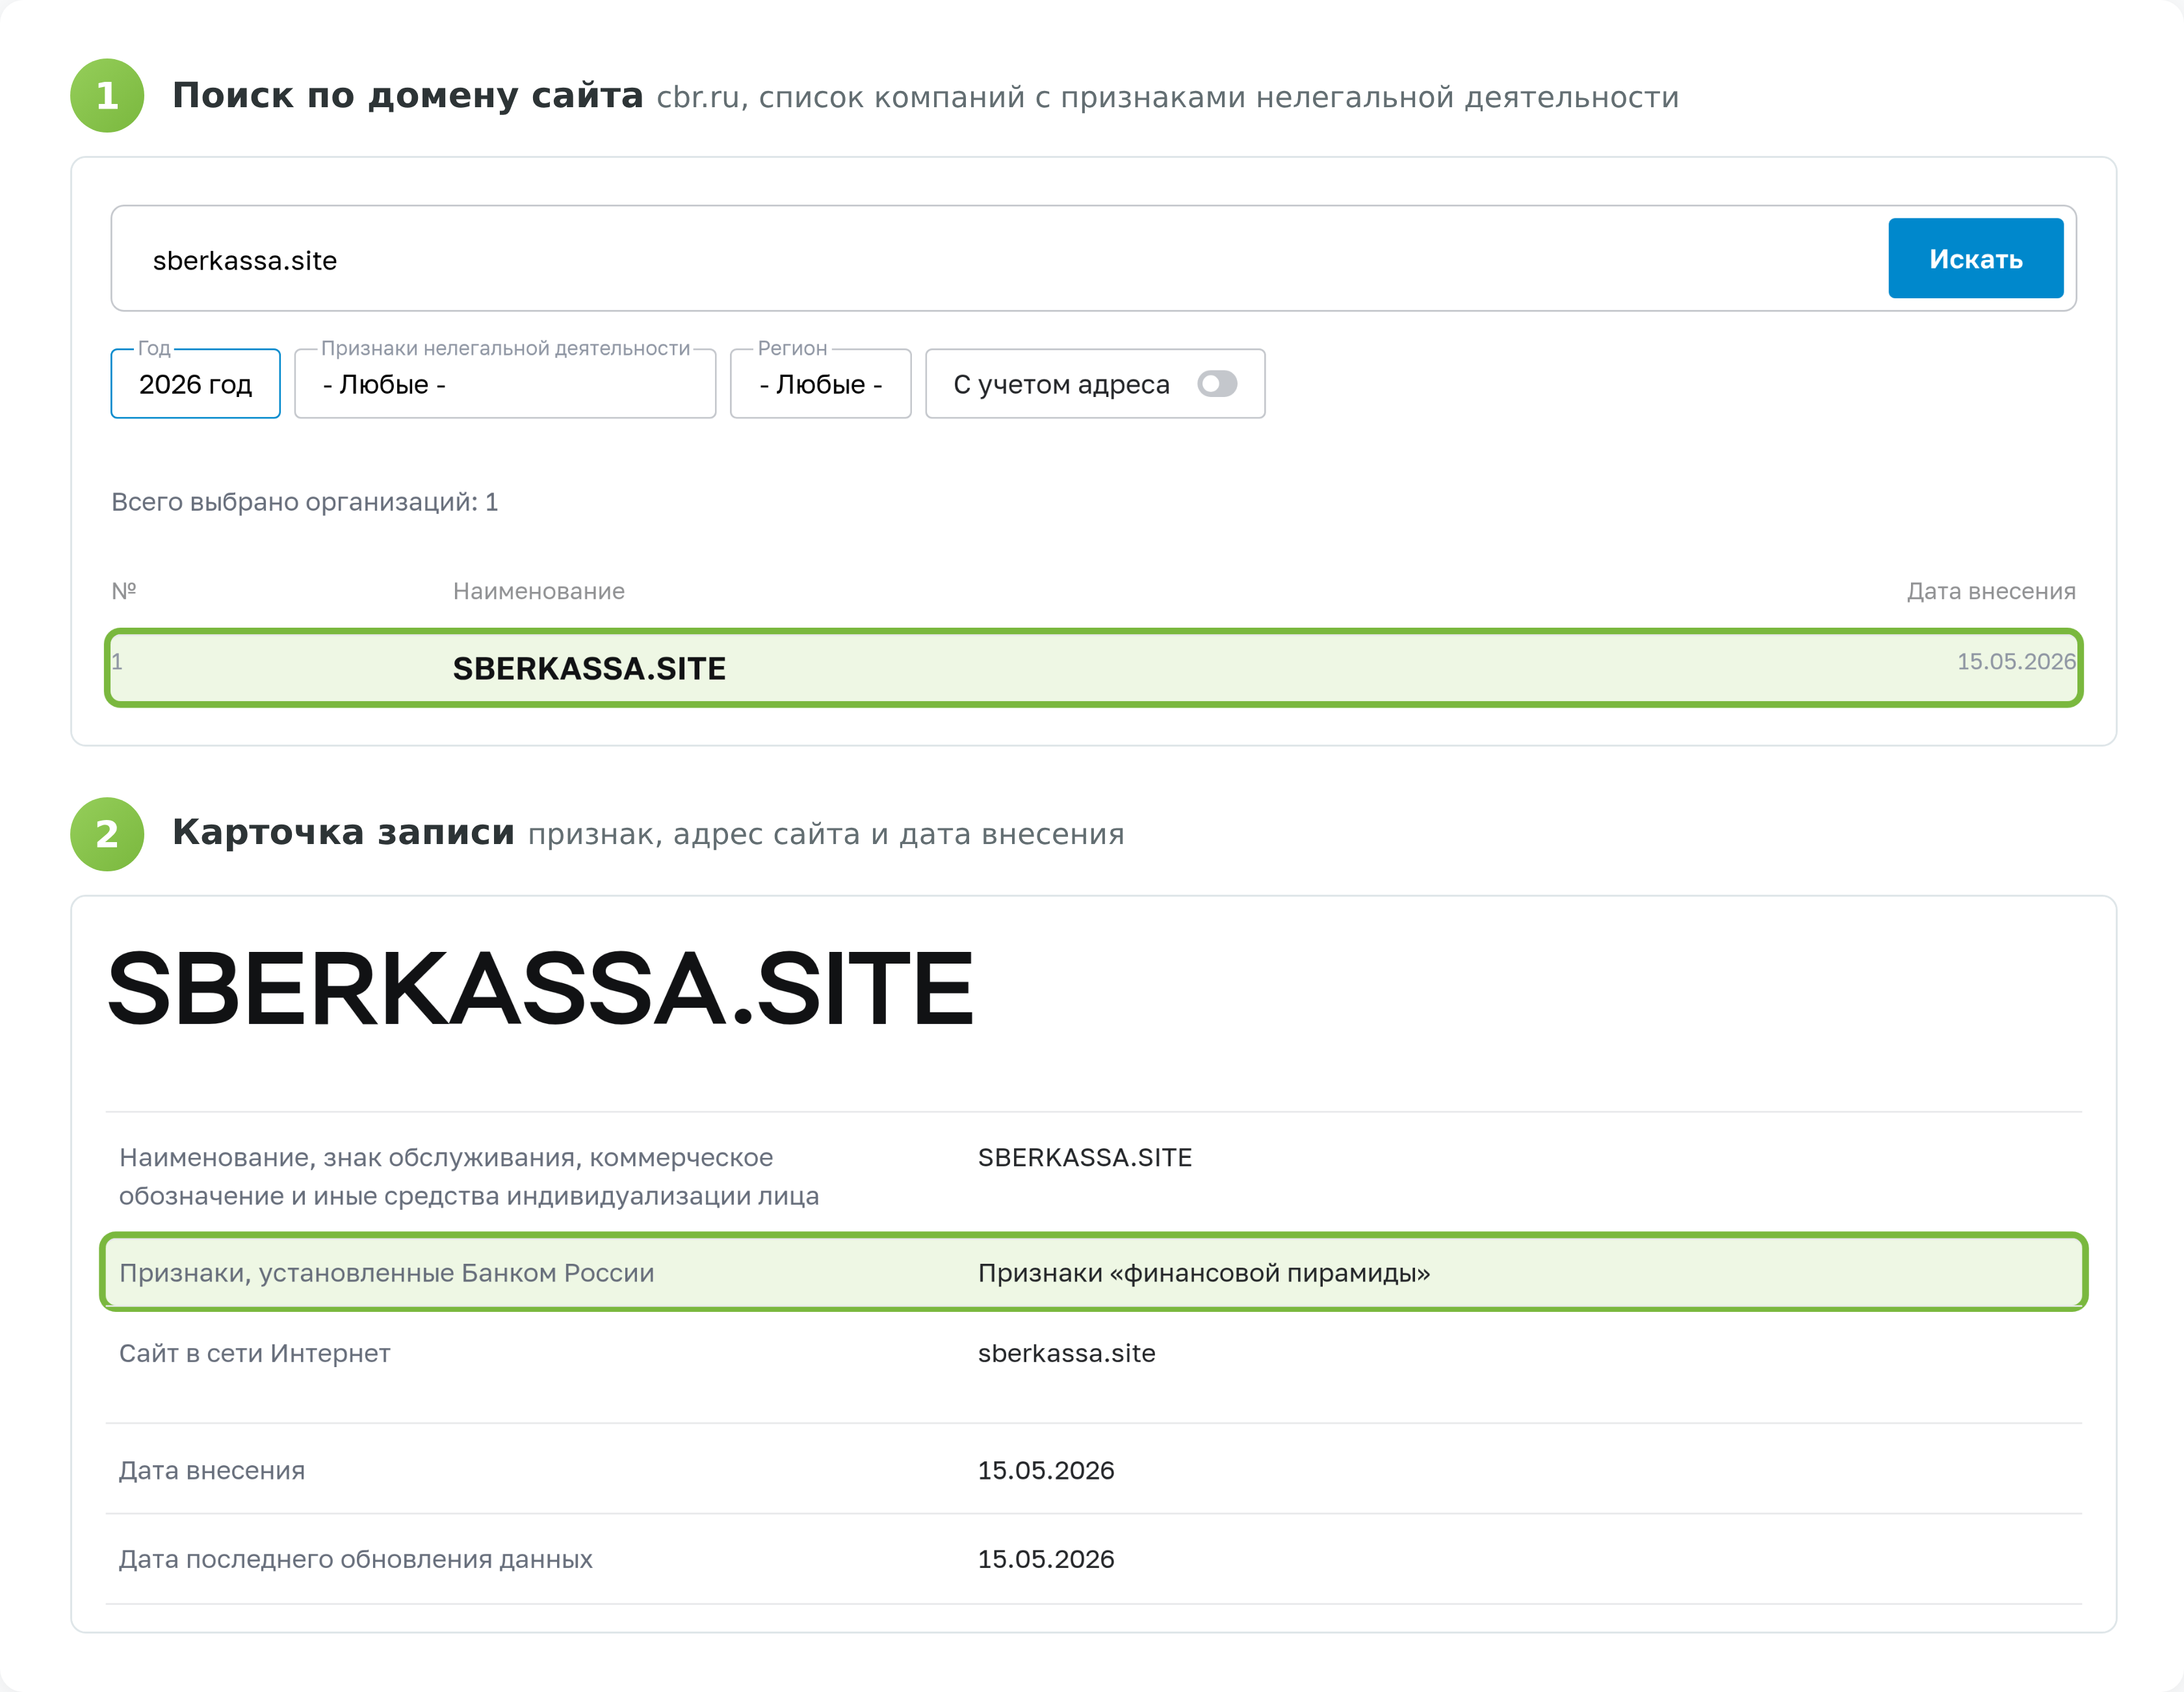The image size is (2184, 1692).
Task: Click Всего выбрано организаций count text
Action: pos(304,502)
